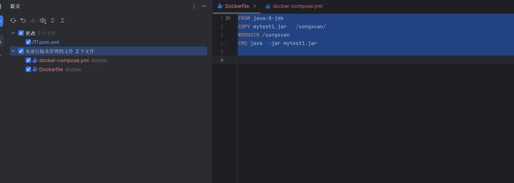Viewport: 514px width, 183px height.
Task: Collapse the 未进行版本管理的文件 group
Action: pos(13,51)
